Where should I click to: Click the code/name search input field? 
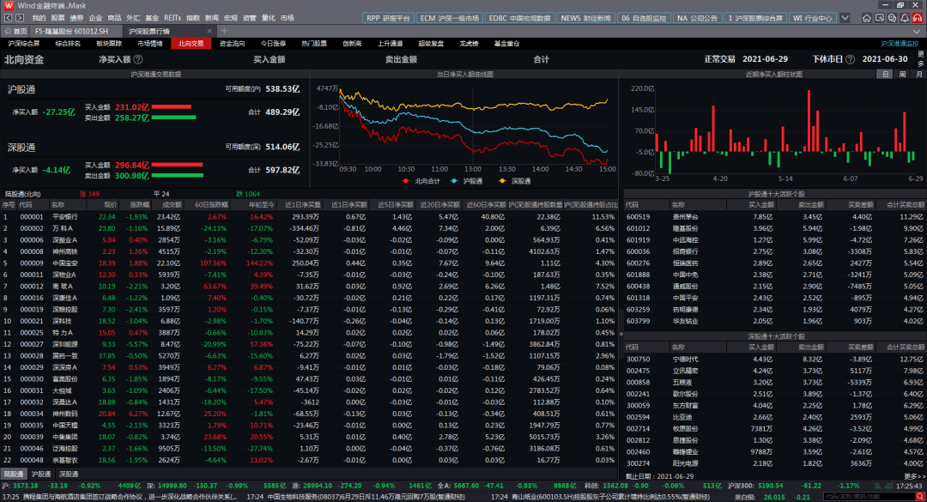click(869, 497)
